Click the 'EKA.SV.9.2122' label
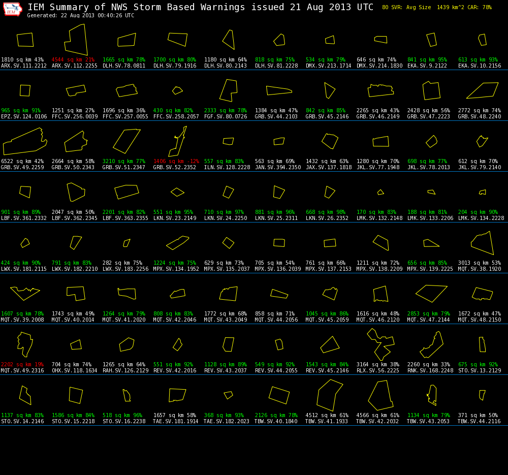The width and height of the screenshot is (508, 475). click(427, 66)
